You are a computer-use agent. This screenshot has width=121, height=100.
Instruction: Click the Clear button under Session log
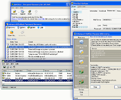click(95, 87)
